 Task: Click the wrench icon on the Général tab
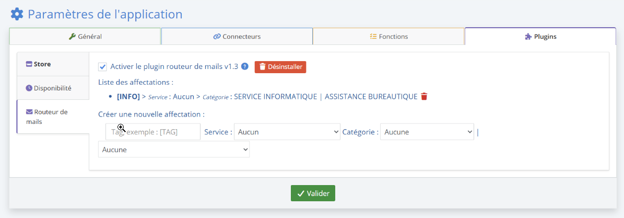coord(72,37)
